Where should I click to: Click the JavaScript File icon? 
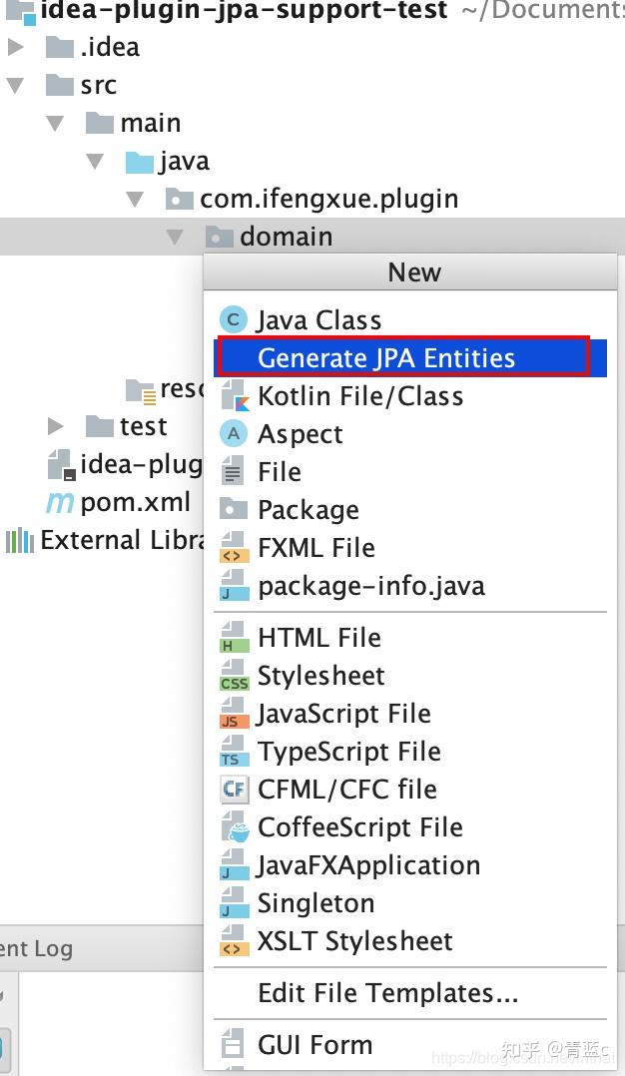point(234,713)
